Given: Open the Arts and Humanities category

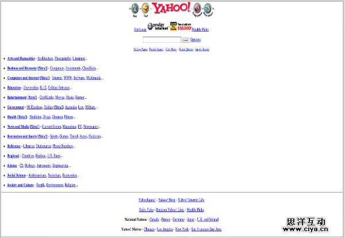Looking at the screenshot, I should click(21, 59).
